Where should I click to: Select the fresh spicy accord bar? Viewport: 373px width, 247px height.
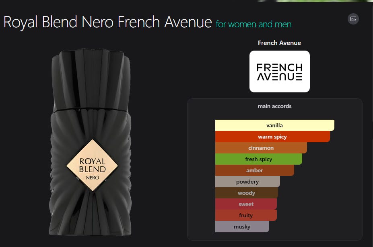point(259,159)
